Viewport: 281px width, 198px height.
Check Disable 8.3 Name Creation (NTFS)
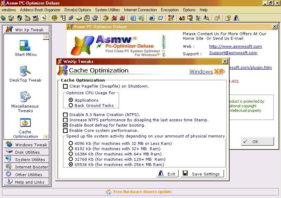pos(65,115)
